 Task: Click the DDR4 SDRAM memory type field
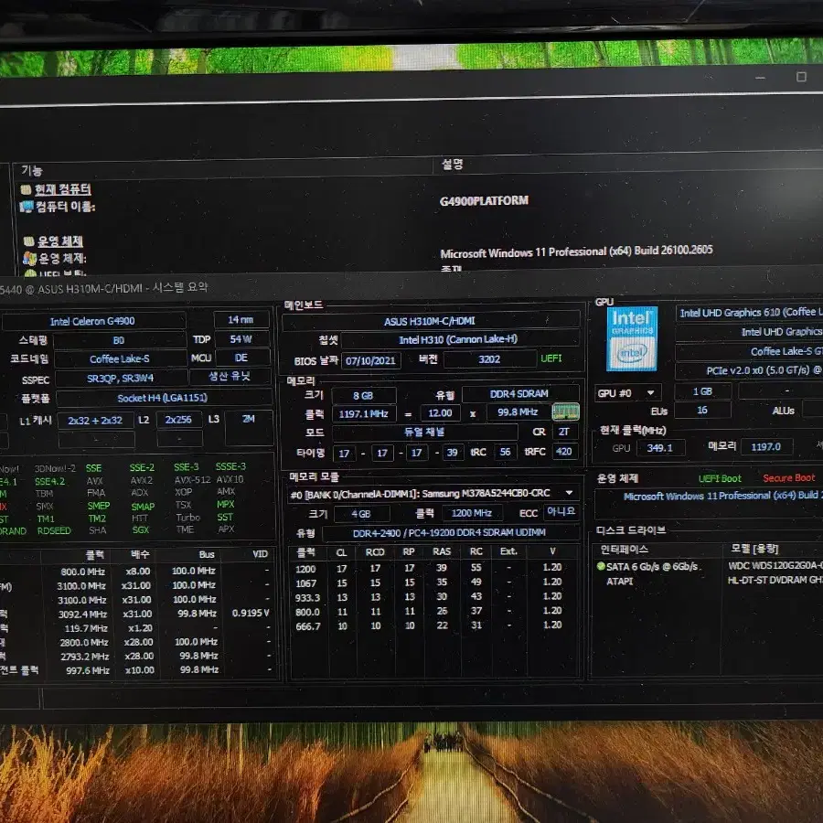point(519,393)
